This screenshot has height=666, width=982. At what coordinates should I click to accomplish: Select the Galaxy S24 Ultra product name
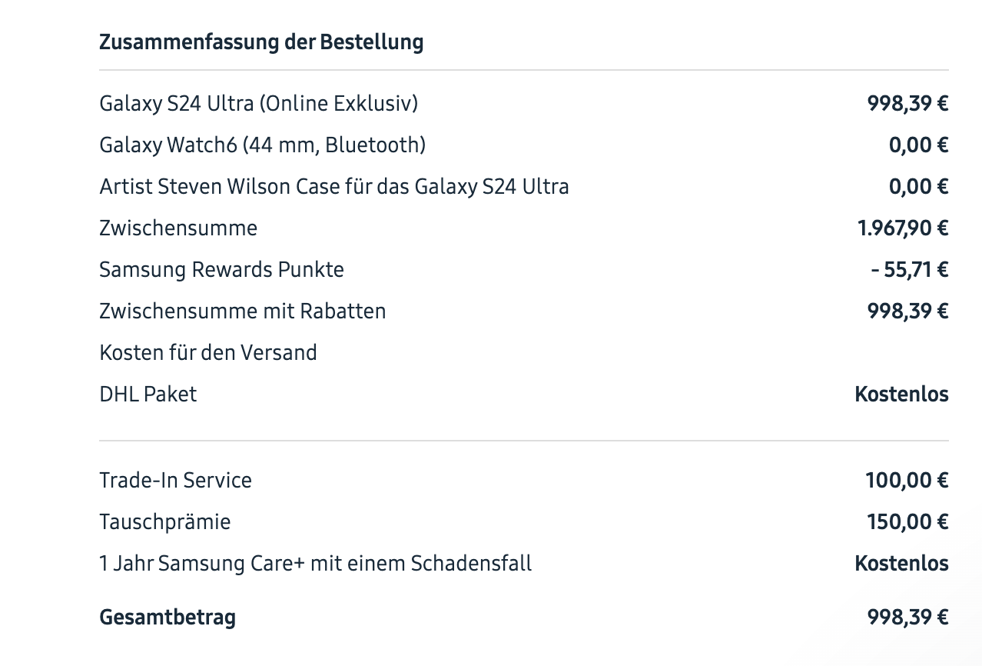pyautogui.click(x=258, y=103)
